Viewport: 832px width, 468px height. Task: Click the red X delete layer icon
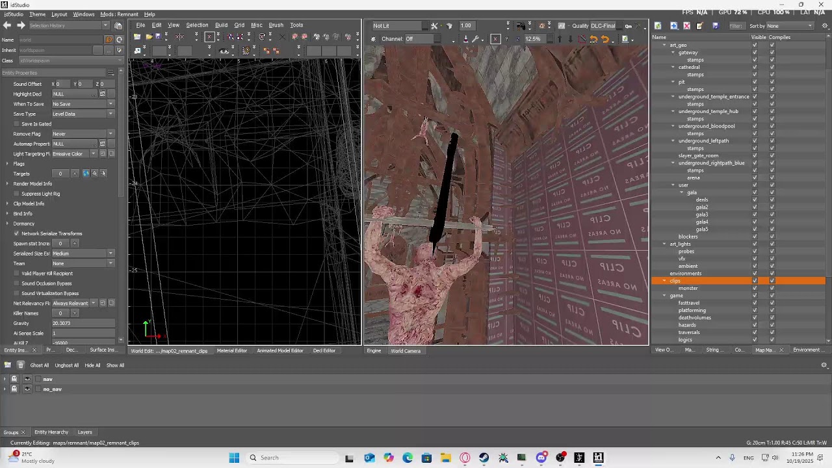tap(686, 26)
